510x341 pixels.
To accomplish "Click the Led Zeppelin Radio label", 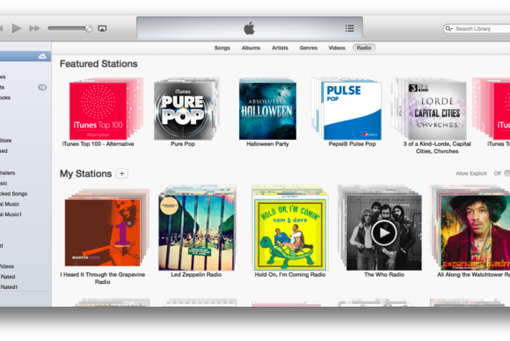I will (x=196, y=275).
